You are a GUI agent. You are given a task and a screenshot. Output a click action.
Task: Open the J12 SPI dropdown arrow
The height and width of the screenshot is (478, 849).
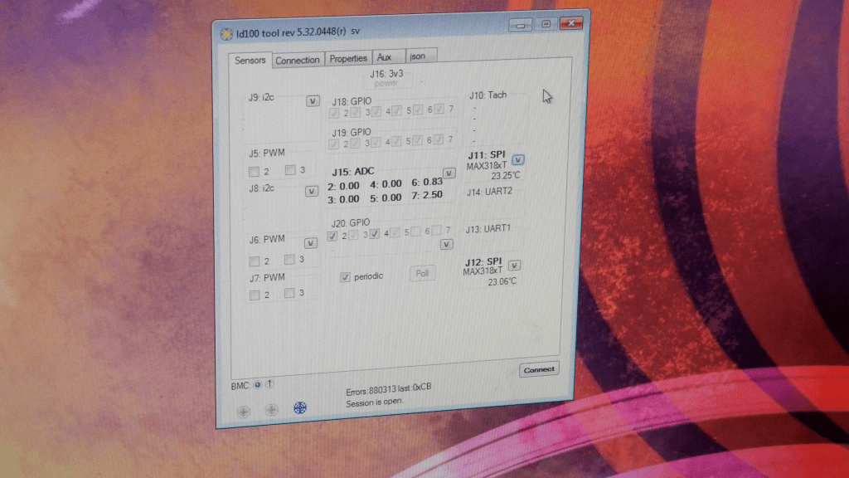tap(514, 265)
